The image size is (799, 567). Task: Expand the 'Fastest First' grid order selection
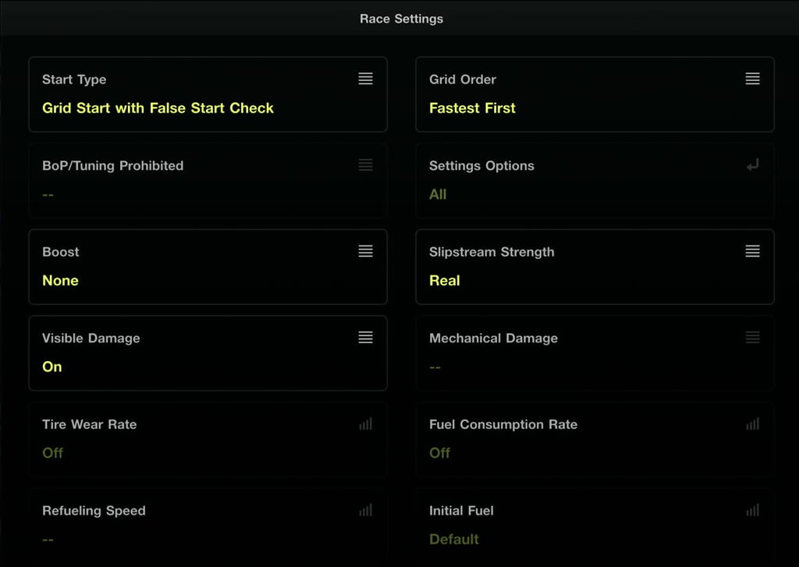click(x=472, y=108)
